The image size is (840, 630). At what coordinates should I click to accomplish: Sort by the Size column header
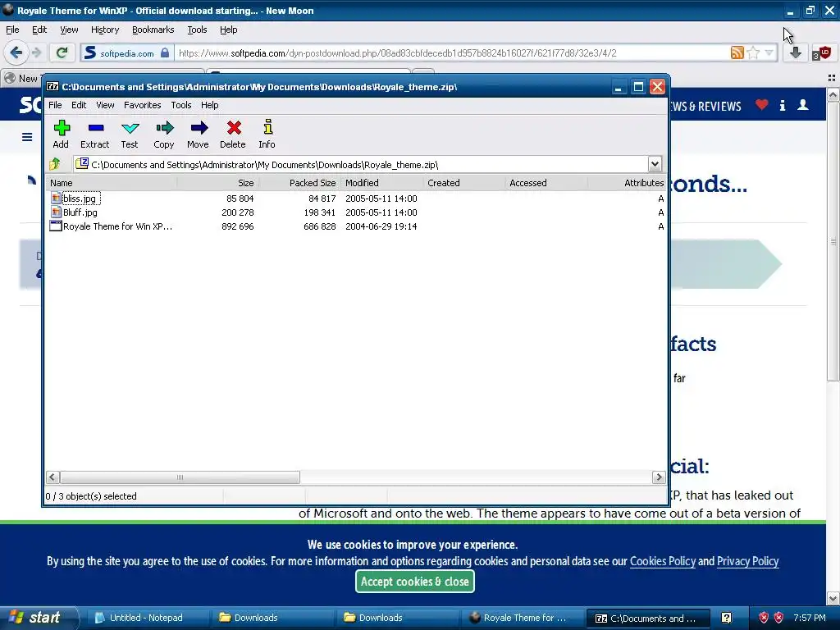[x=218, y=183]
